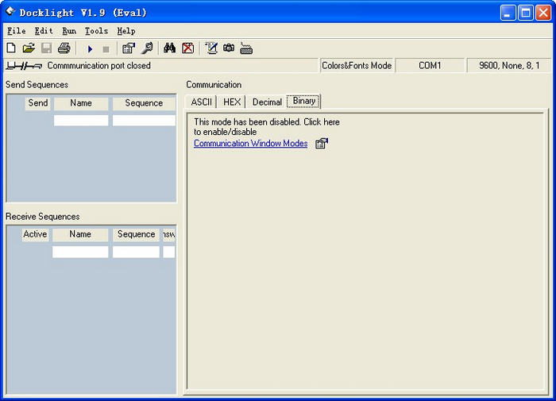Click the port connection status icon
The height and width of the screenshot is (401, 556).
click(24, 66)
